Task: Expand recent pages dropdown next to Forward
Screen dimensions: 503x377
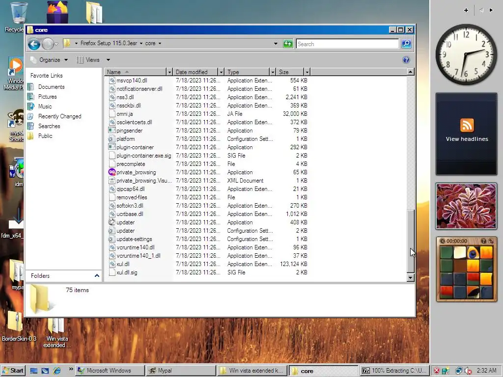Action: click(x=56, y=44)
